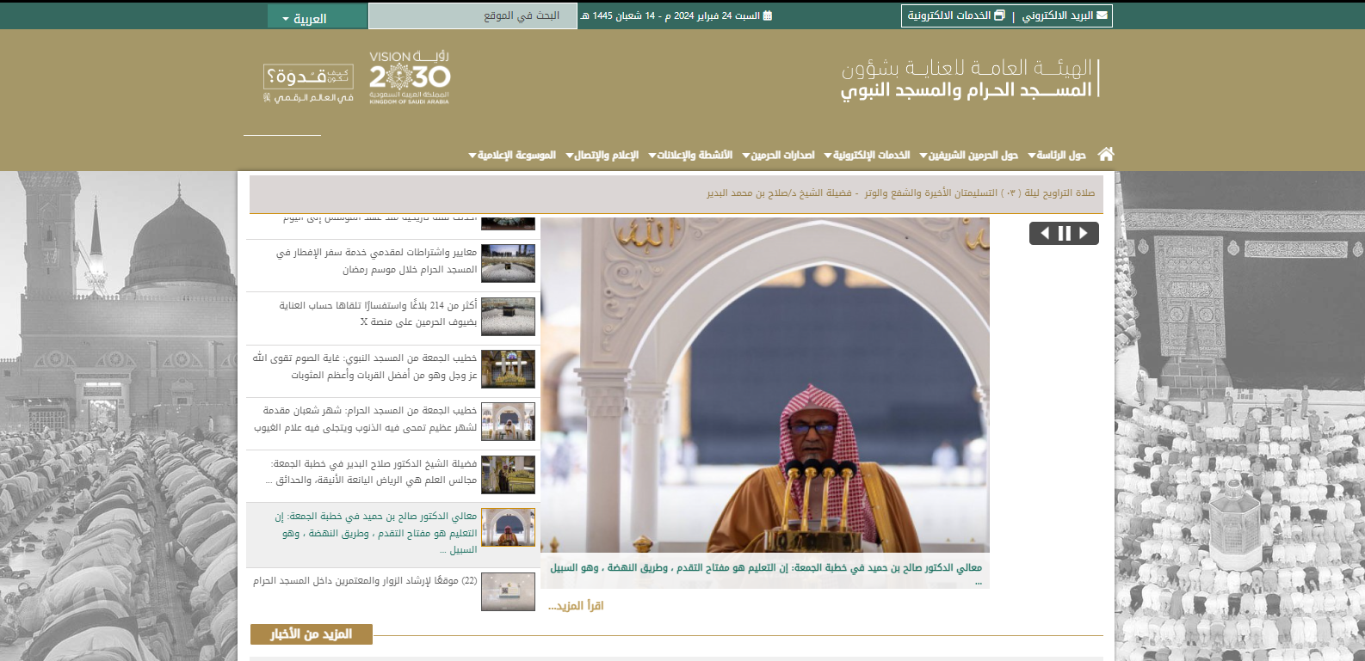Open the العربية language dropdown
1365x661 pixels.
coord(318,17)
